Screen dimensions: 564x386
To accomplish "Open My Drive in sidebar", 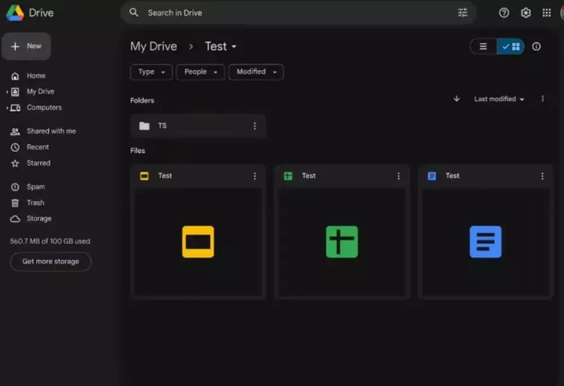I will click(40, 92).
